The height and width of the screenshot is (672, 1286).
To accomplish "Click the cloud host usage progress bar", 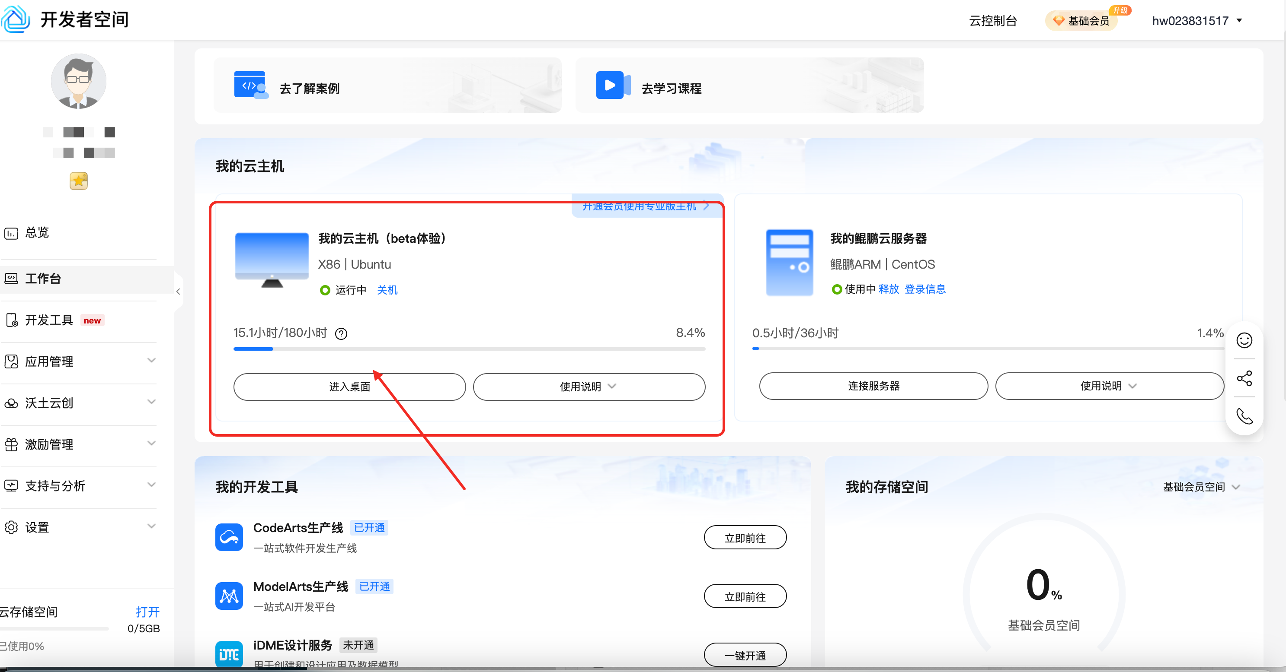I will 469,349.
